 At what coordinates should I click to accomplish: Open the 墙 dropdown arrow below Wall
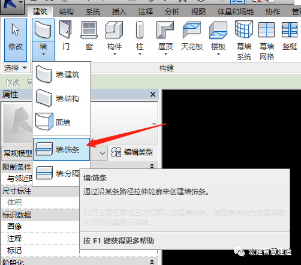[43, 54]
